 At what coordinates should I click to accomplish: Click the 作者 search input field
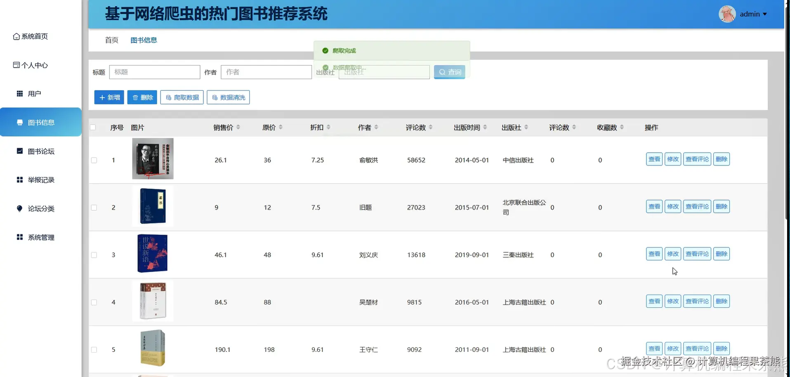(266, 72)
